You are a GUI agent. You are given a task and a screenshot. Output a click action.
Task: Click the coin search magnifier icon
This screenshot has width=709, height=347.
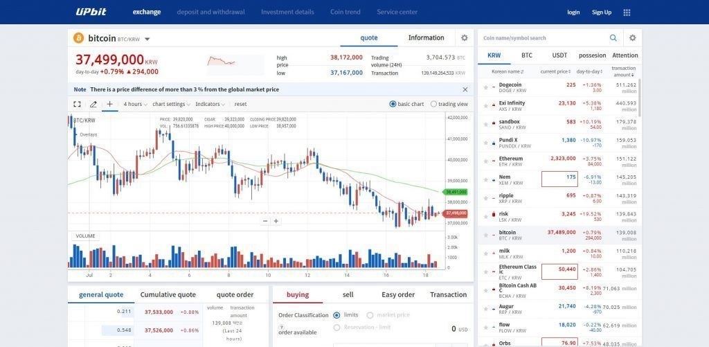613,38
